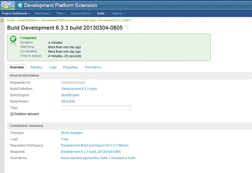Click the Completed status label
The width and height of the screenshot is (252, 173).
coord(28,38)
